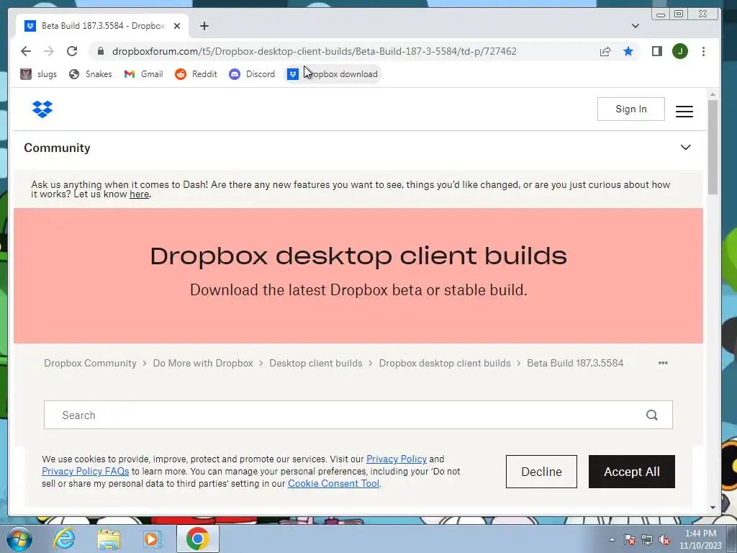Follow the 'here' link in Dash banner
Viewport: 737px width, 553px height.
pyautogui.click(x=139, y=194)
